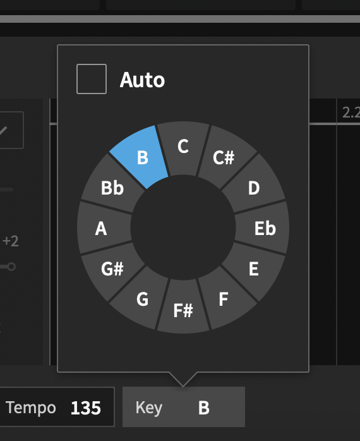Viewport: 360px width, 441px height.
Task: Click the slider handle below +2
Action: 11,267
